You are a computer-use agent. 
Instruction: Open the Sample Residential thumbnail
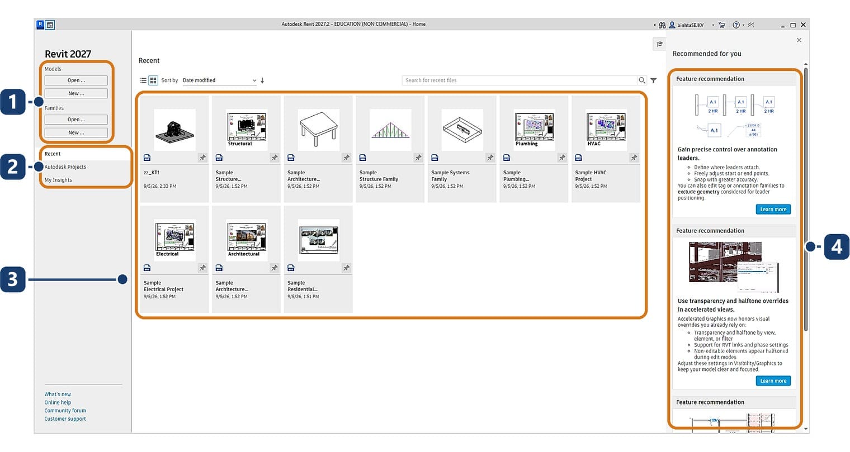(318, 240)
